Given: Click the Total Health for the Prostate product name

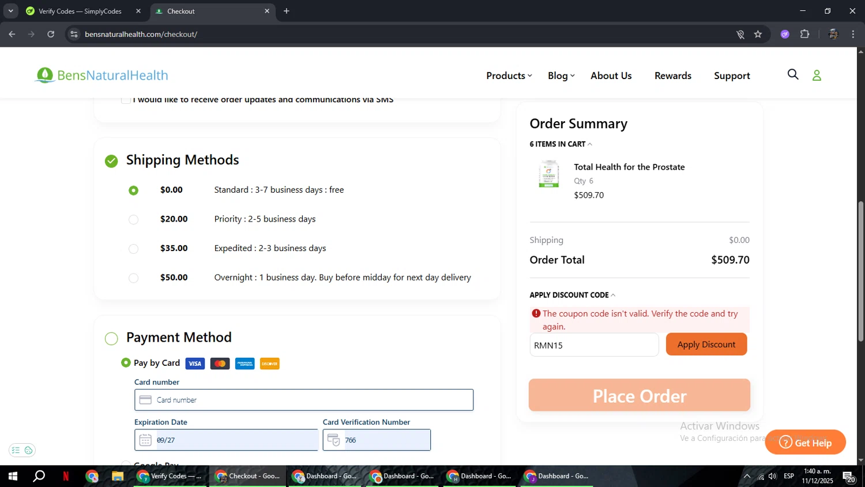Looking at the screenshot, I should coord(629,167).
